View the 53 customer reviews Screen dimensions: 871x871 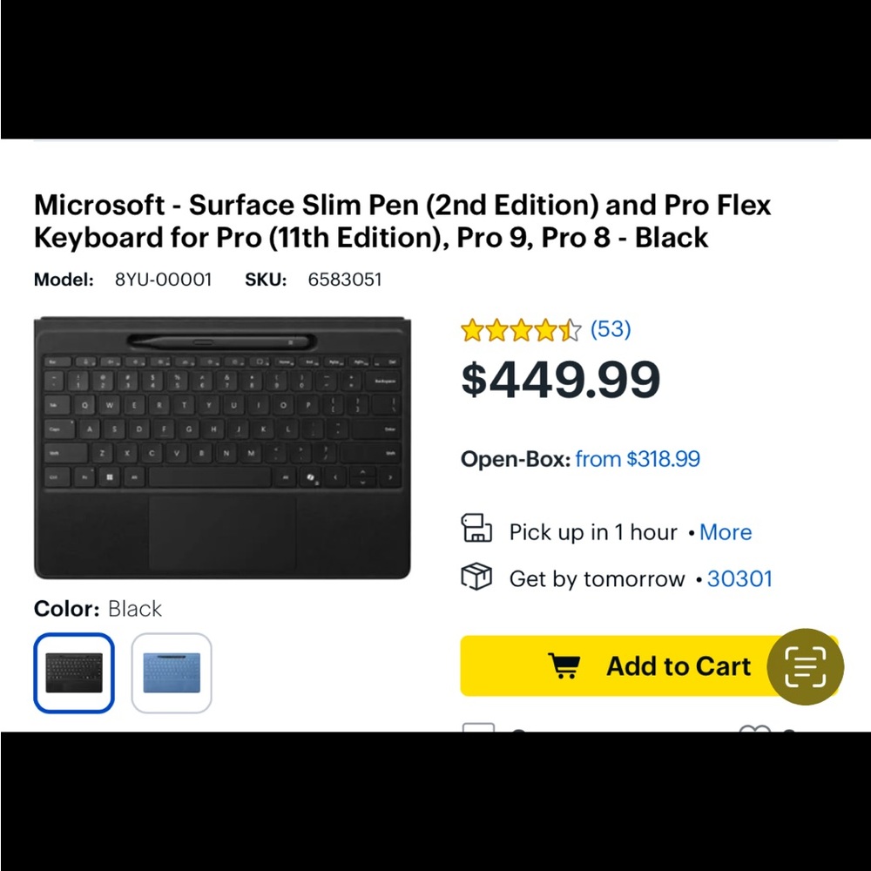(609, 329)
